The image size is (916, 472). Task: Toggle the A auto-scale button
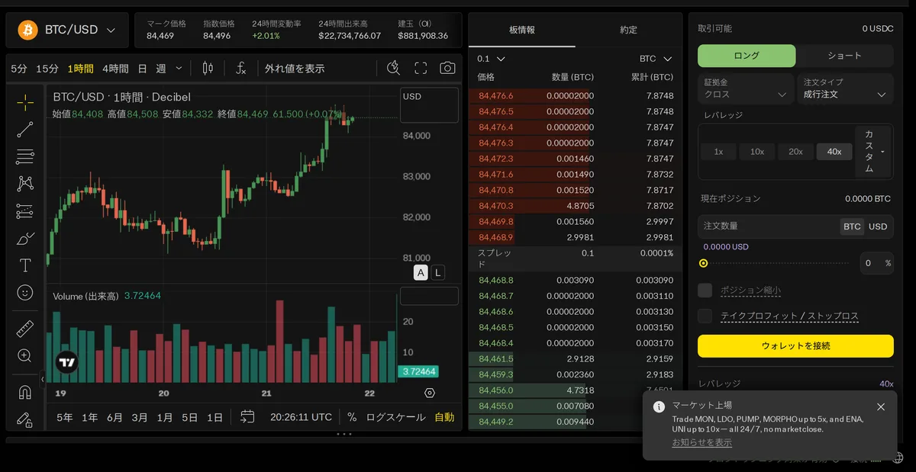[421, 272]
